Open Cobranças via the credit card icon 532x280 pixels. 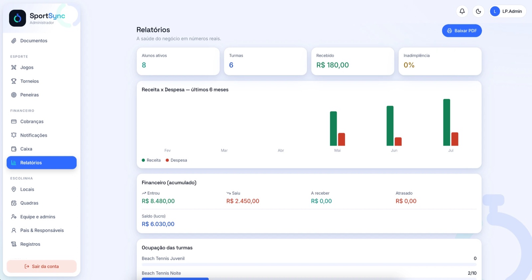pyautogui.click(x=14, y=122)
